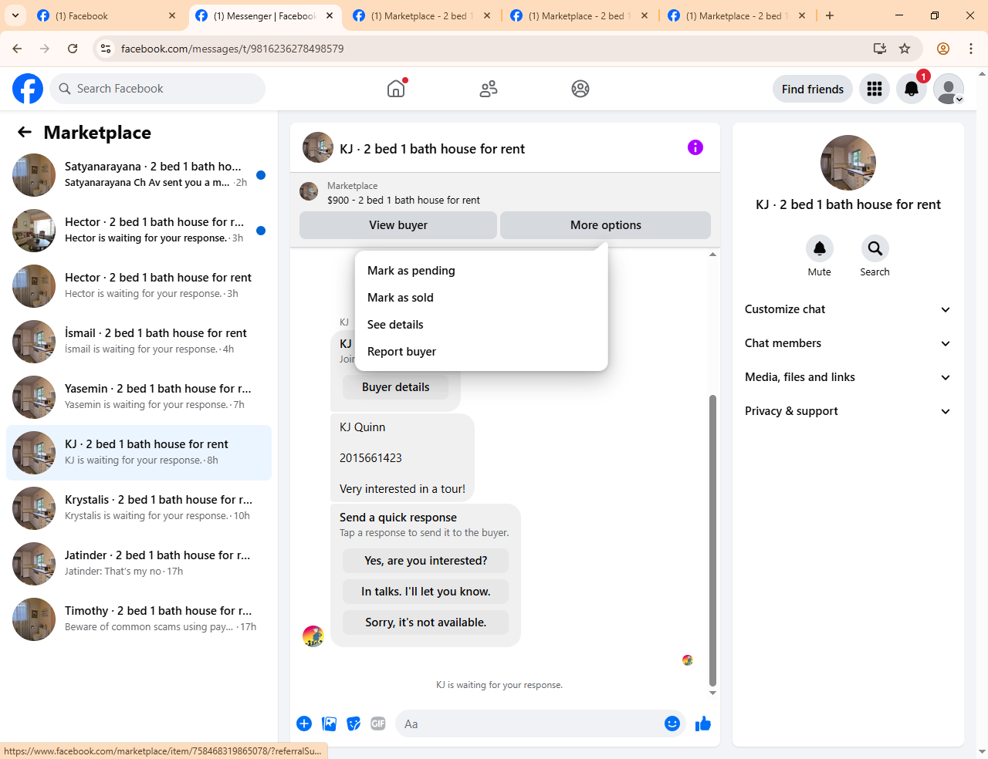The height and width of the screenshot is (759, 988).
Task: Open Timothy's conversation in the list
Action: 139,619
